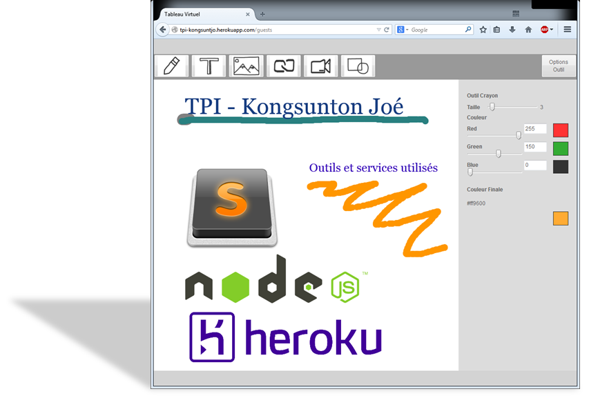Open the Firefox downloads arrow
Image resolution: width=589 pixels, height=398 pixels.
coord(512,30)
